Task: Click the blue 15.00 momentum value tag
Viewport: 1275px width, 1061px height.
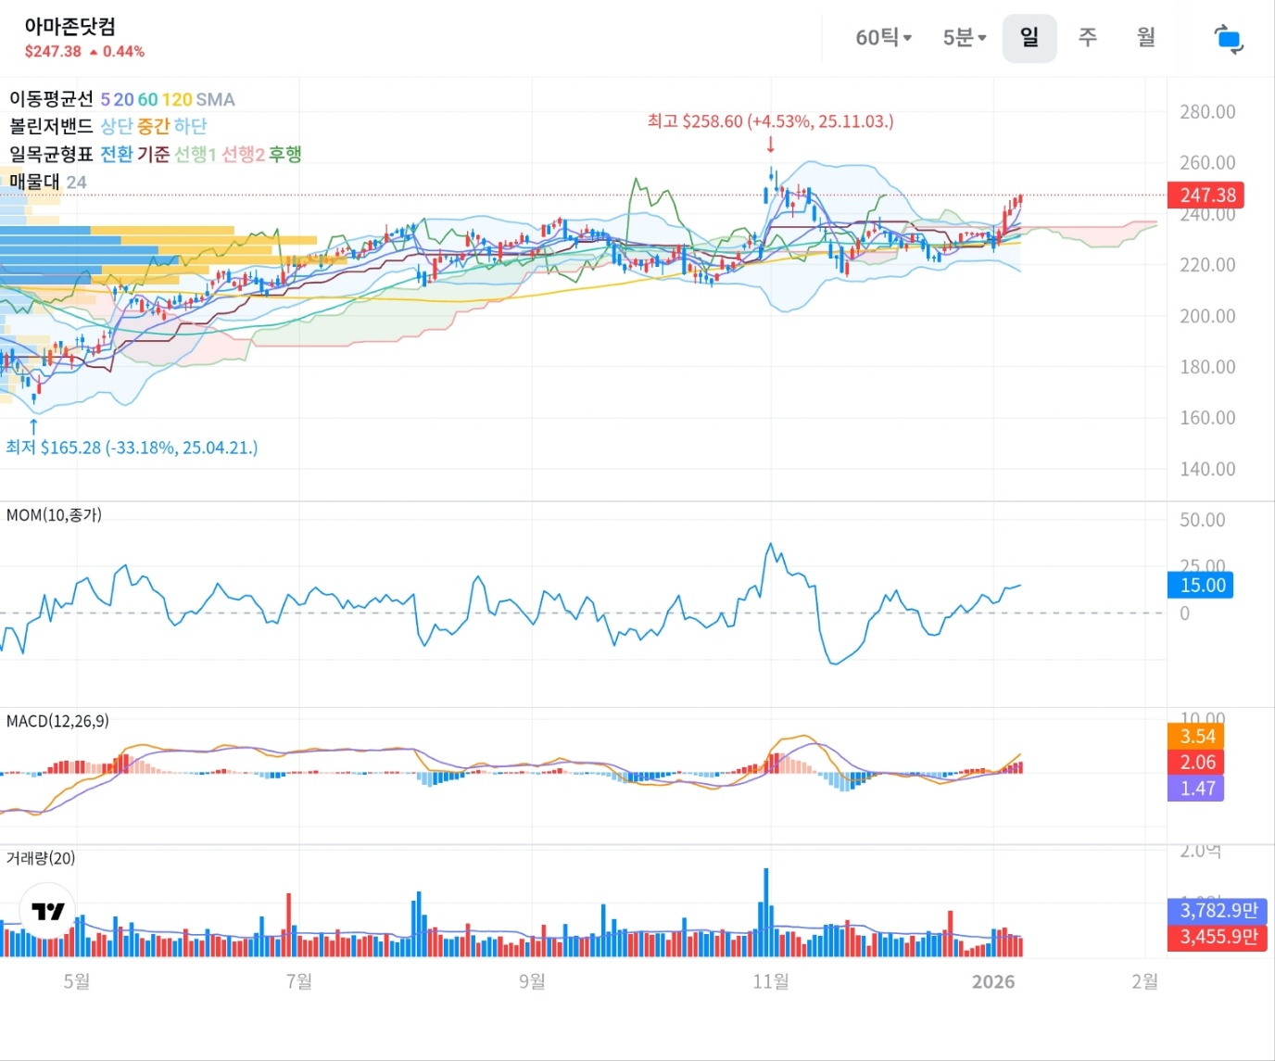Action: click(1202, 586)
